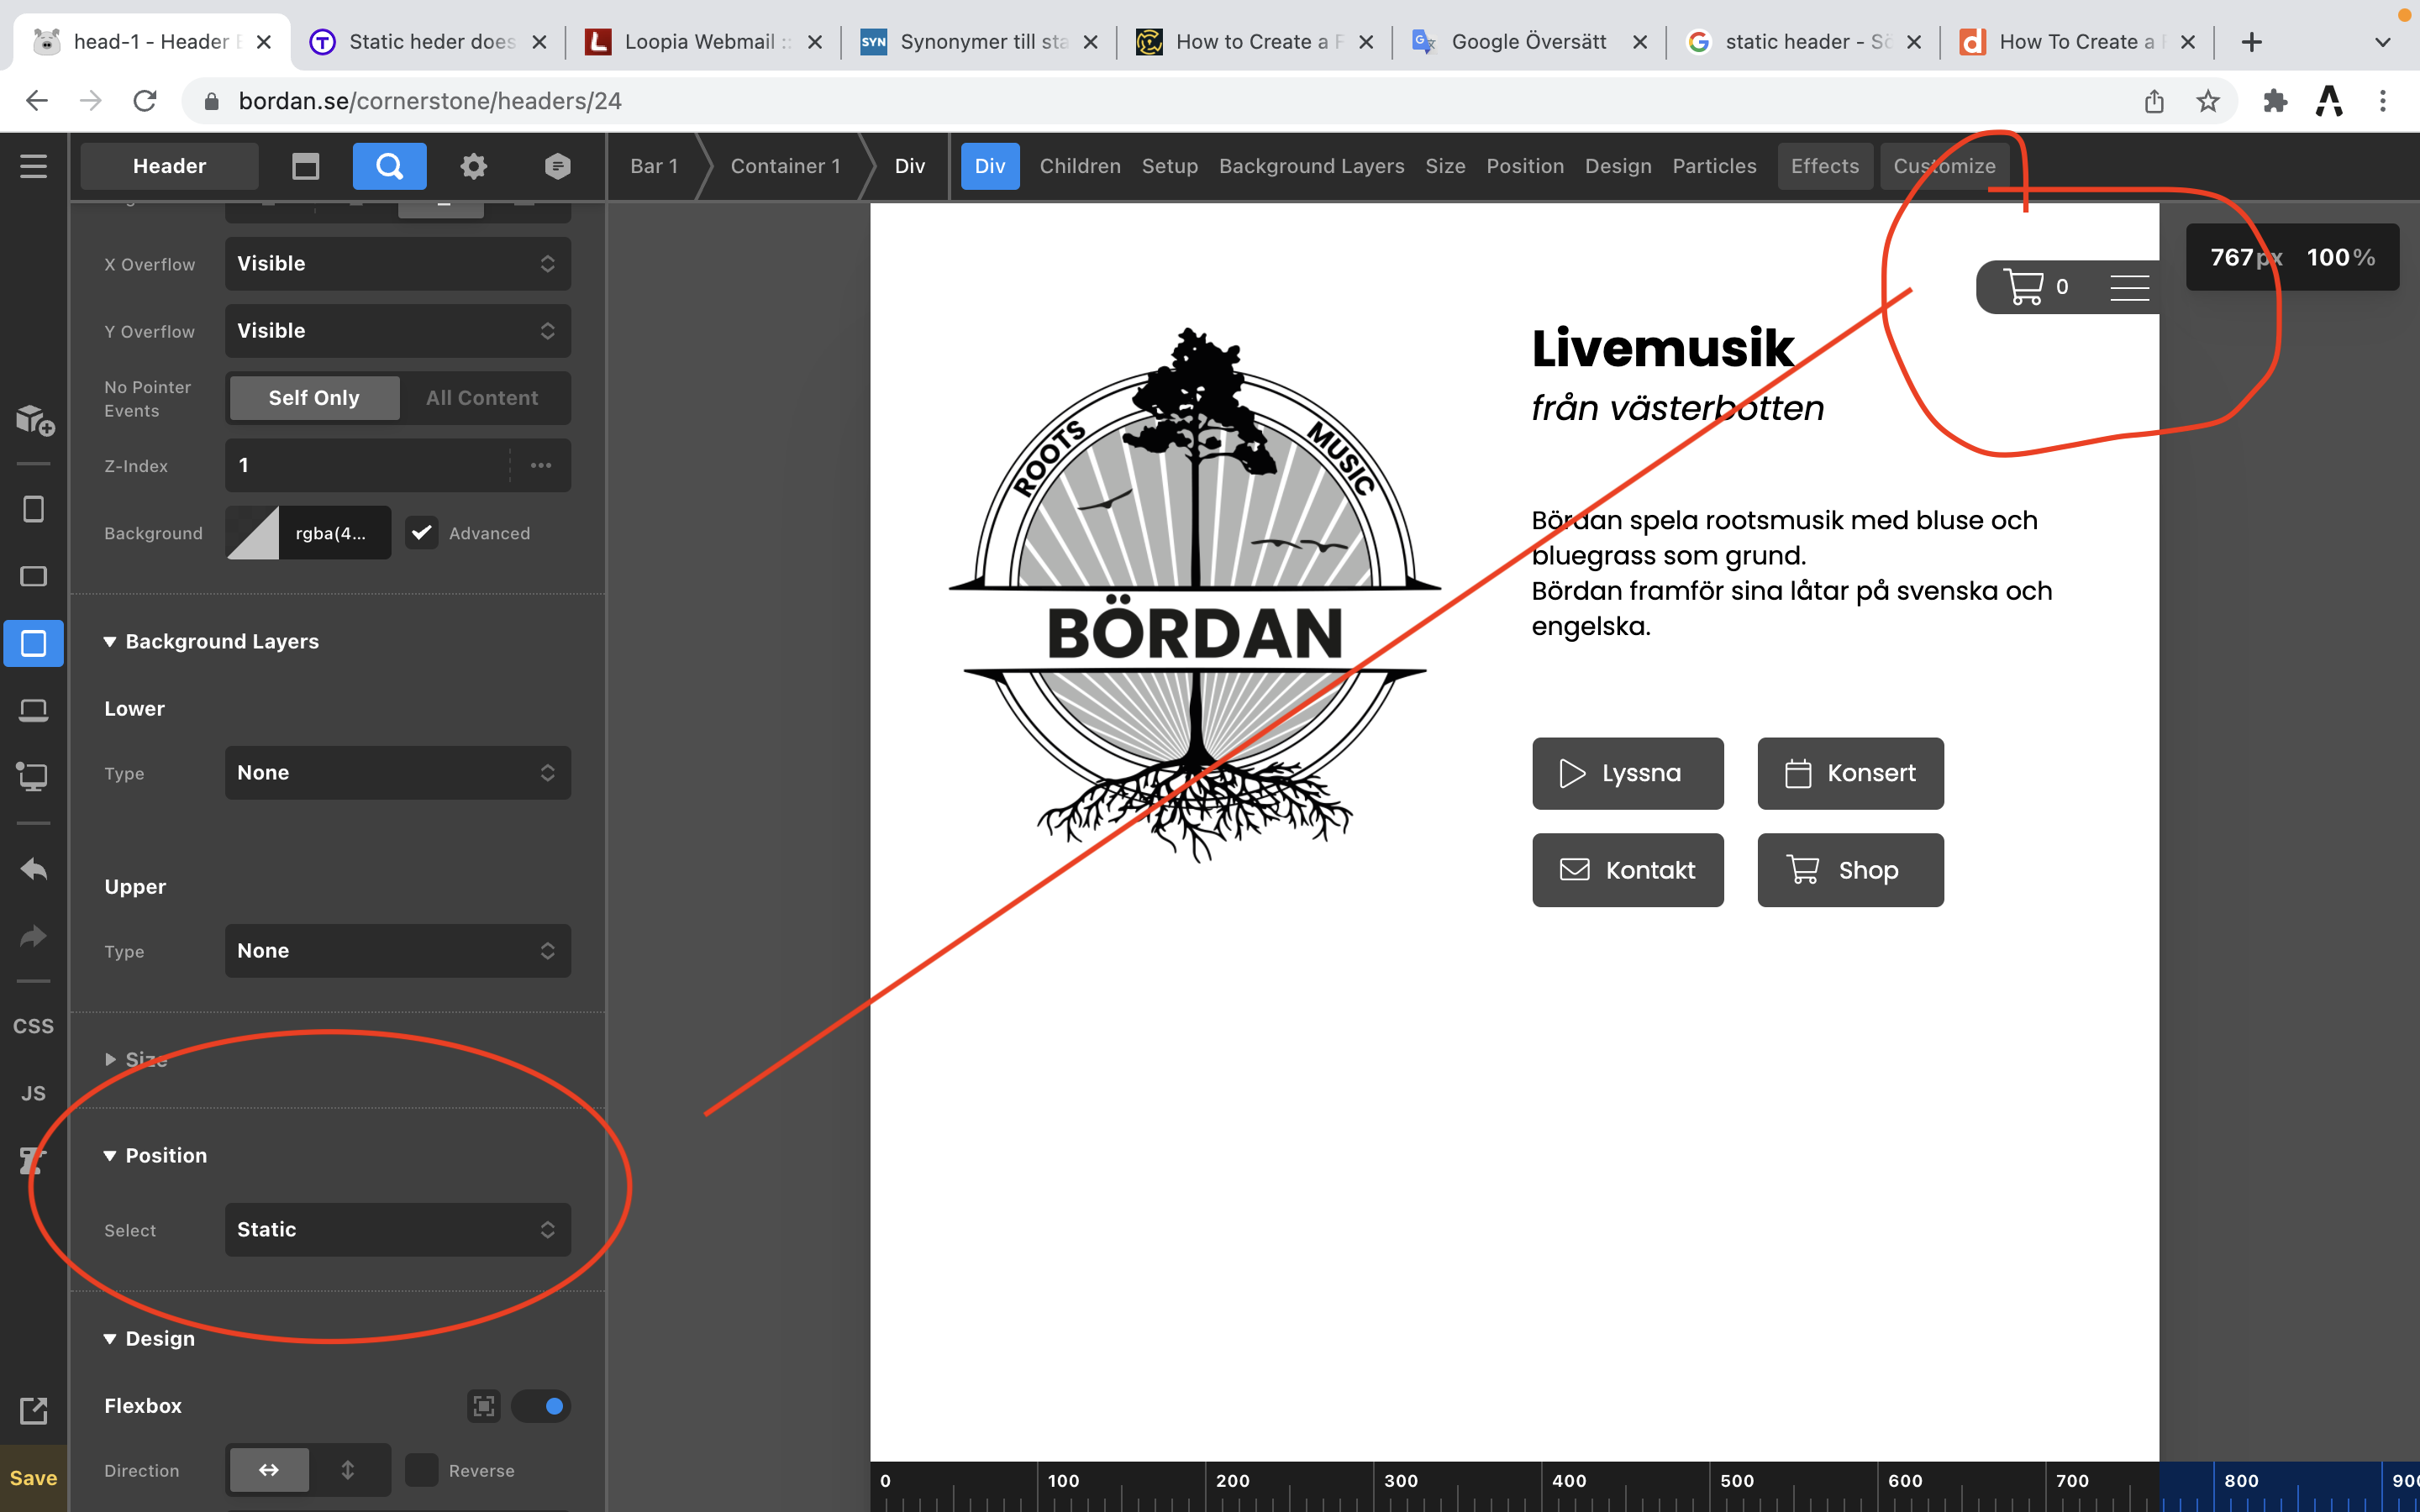The width and height of the screenshot is (2420, 1512).
Task: Open the JS editor
Action: [x=33, y=1093]
